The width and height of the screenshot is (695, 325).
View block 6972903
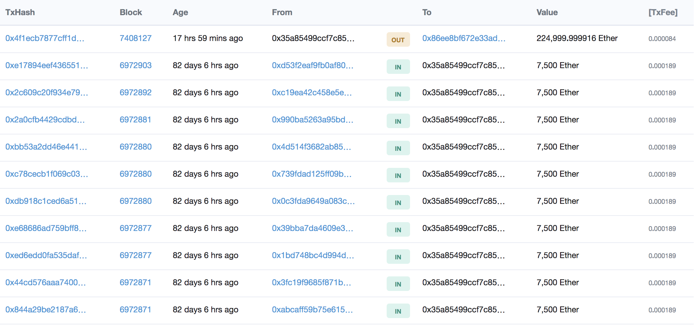(x=136, y=65)
